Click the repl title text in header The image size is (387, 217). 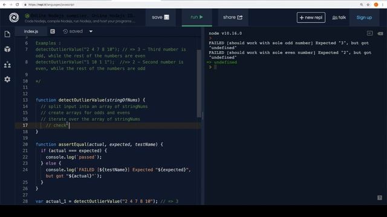pos(83,16)
